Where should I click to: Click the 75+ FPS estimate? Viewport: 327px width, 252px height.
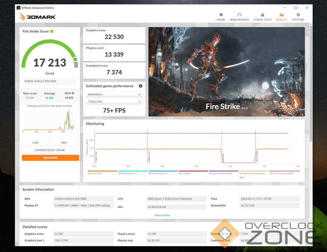[114, 110]
